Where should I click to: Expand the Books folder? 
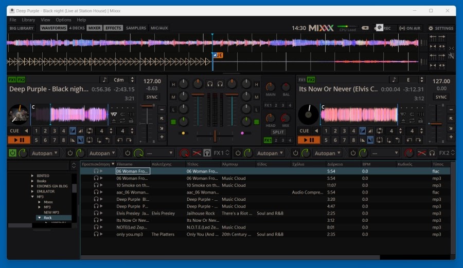point(32,181)
